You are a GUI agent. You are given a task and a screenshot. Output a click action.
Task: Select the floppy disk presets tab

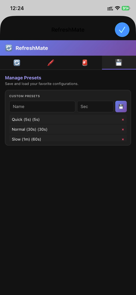tap(119, 63)
